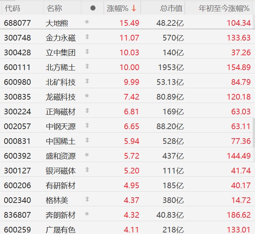Image resolution: width=255 pixels, height=234 pixels.
Task: Select stock name 北方稀土
Action: pyautogui.click(x=60, y=67)
